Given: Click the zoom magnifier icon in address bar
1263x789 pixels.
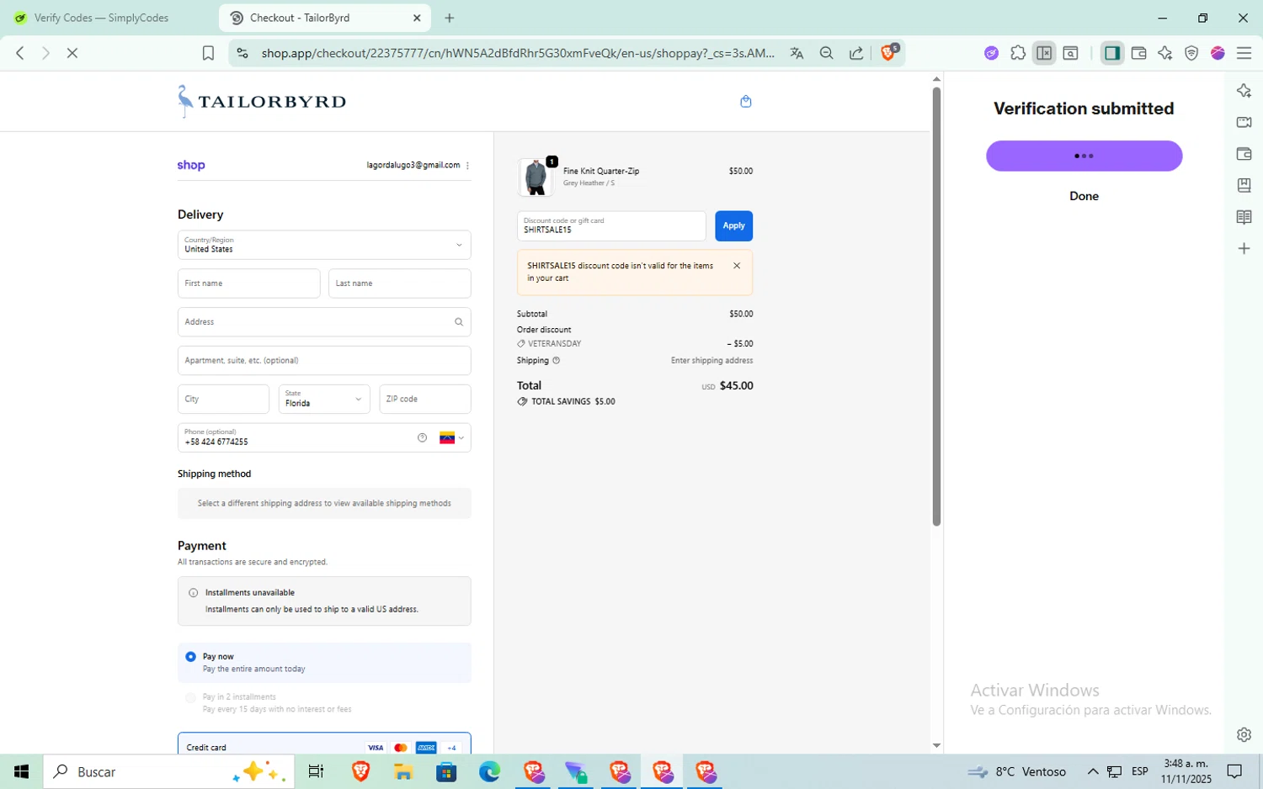Looking at the screenshot, I should pos(827,53).
